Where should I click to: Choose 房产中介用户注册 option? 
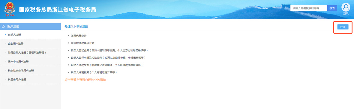[x=30, y=61]
